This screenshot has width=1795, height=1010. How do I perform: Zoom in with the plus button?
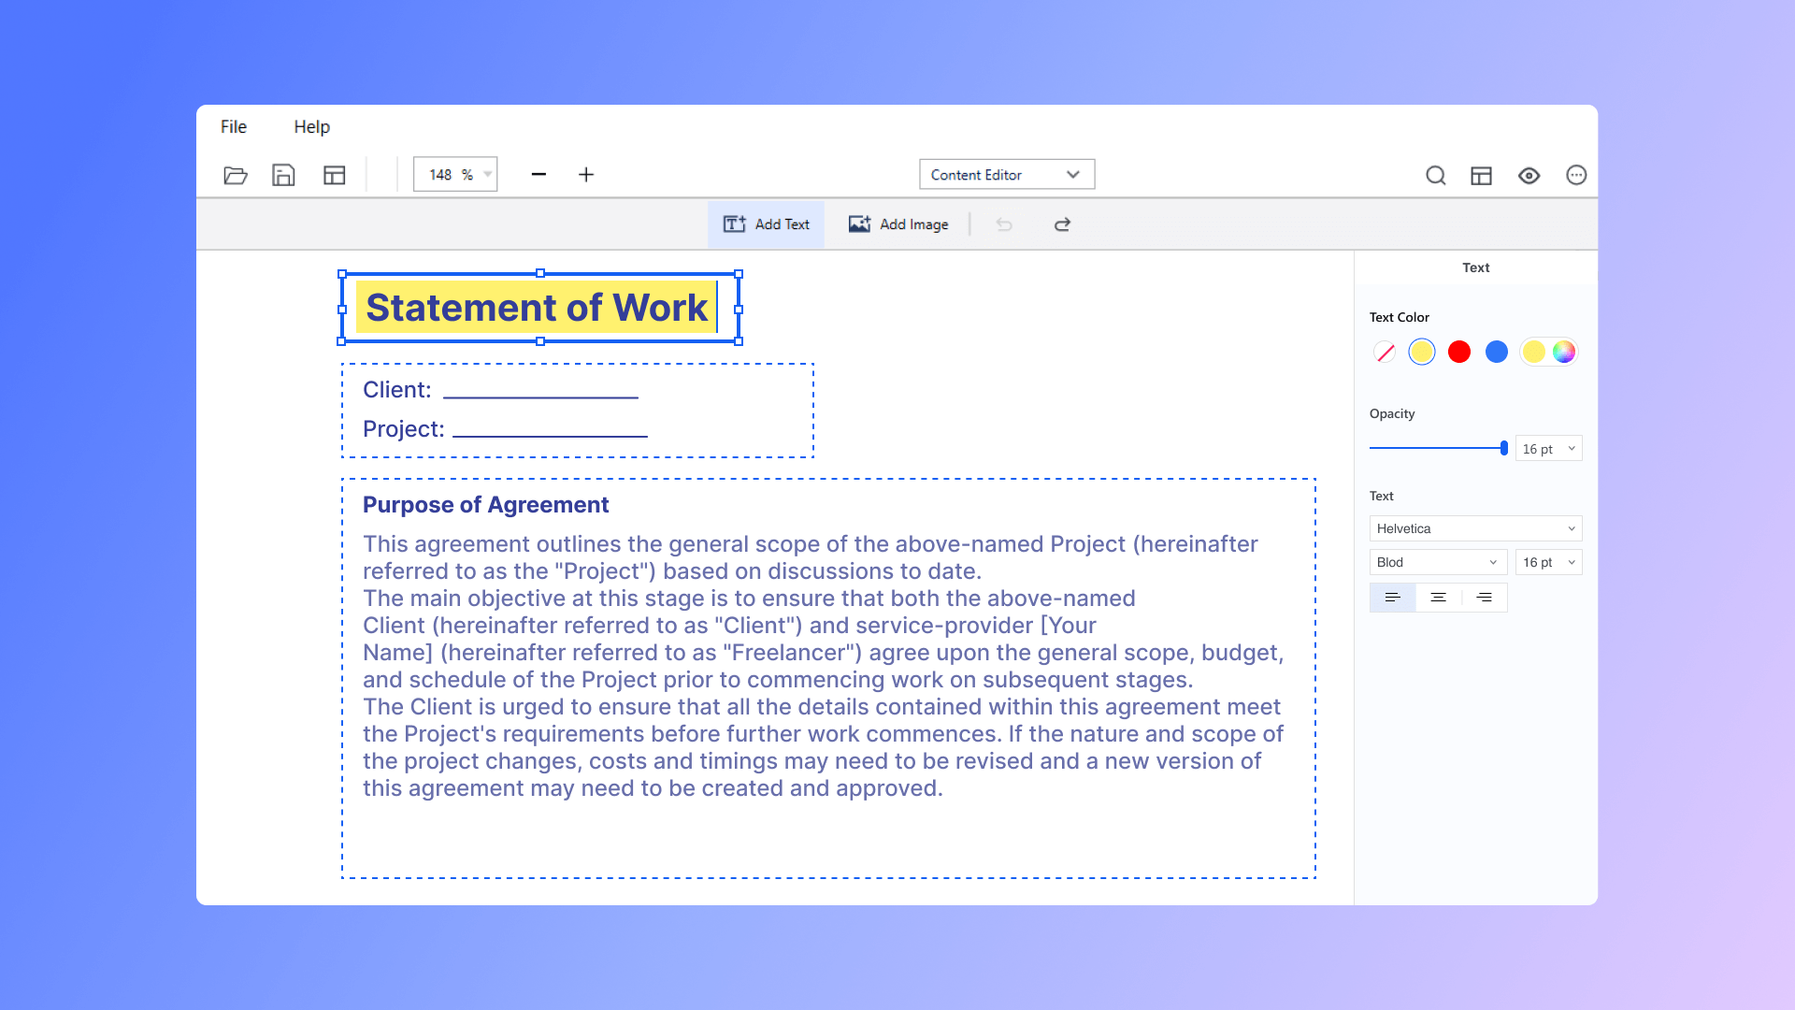click(x=586, y=174)
